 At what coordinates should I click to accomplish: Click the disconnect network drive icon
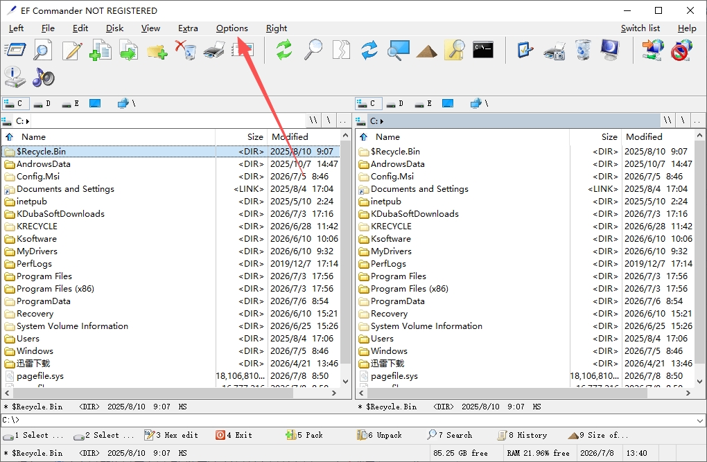[681, 50]
